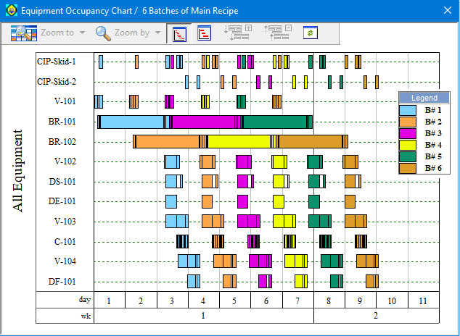Viewport: 460px width, 336px height.
Task: Toggle the second Gantt chart view icon
Action: pos(204,33)
